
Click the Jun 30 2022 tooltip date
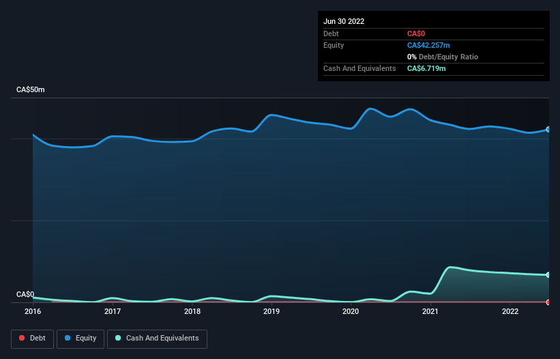click(344, 21)
